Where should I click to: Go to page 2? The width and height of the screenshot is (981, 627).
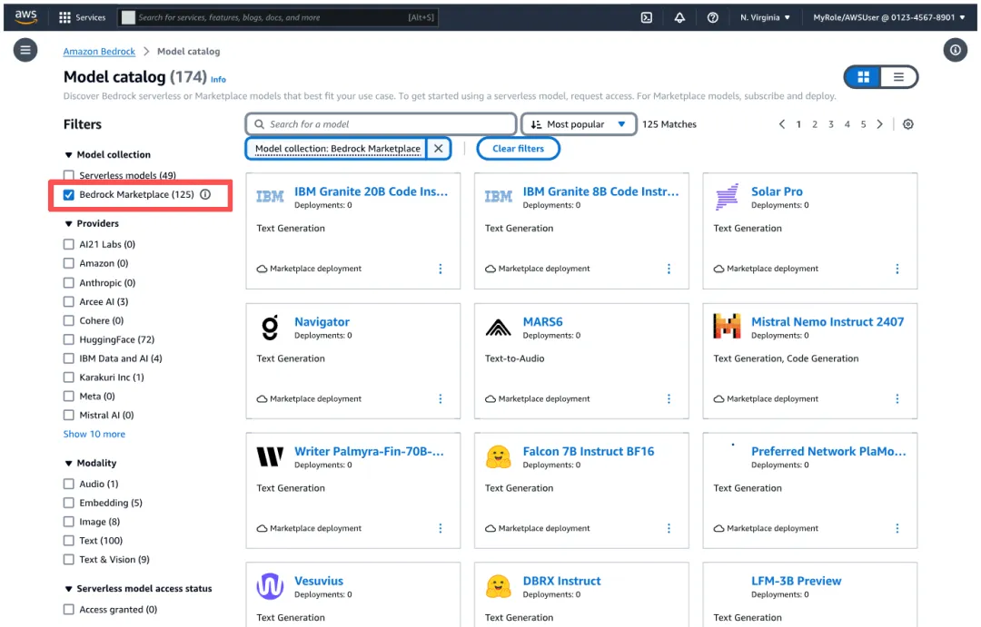(815, 124)
